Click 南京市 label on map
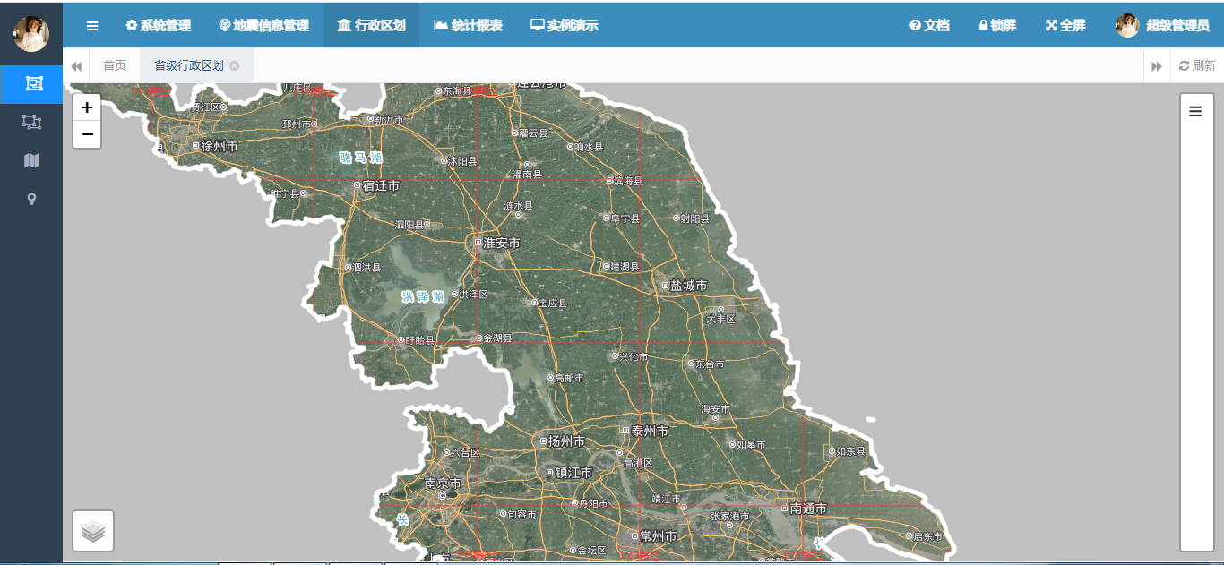The image size is (1224, 565). pos(443,484)
